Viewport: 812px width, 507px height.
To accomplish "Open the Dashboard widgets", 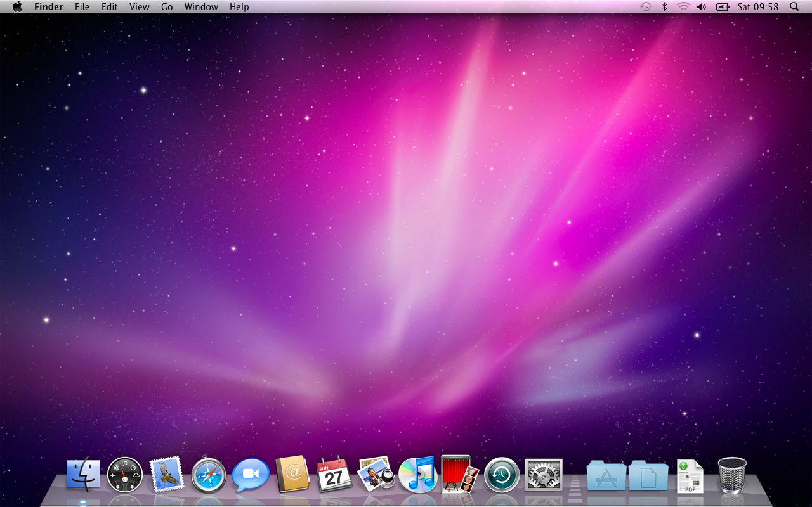I will (x=125, y=475).
